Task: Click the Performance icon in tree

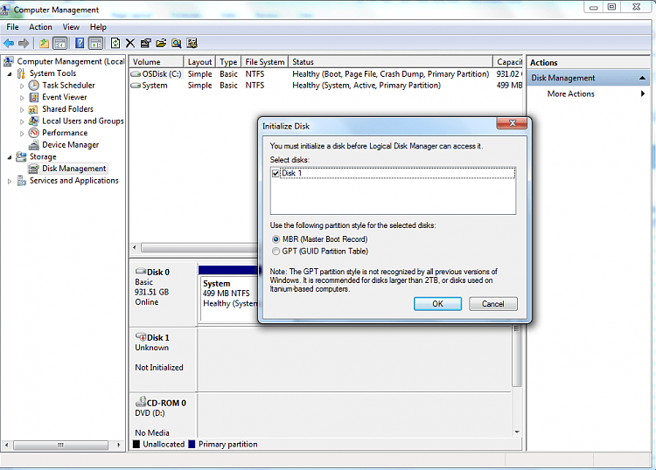Action: (34, 133)
